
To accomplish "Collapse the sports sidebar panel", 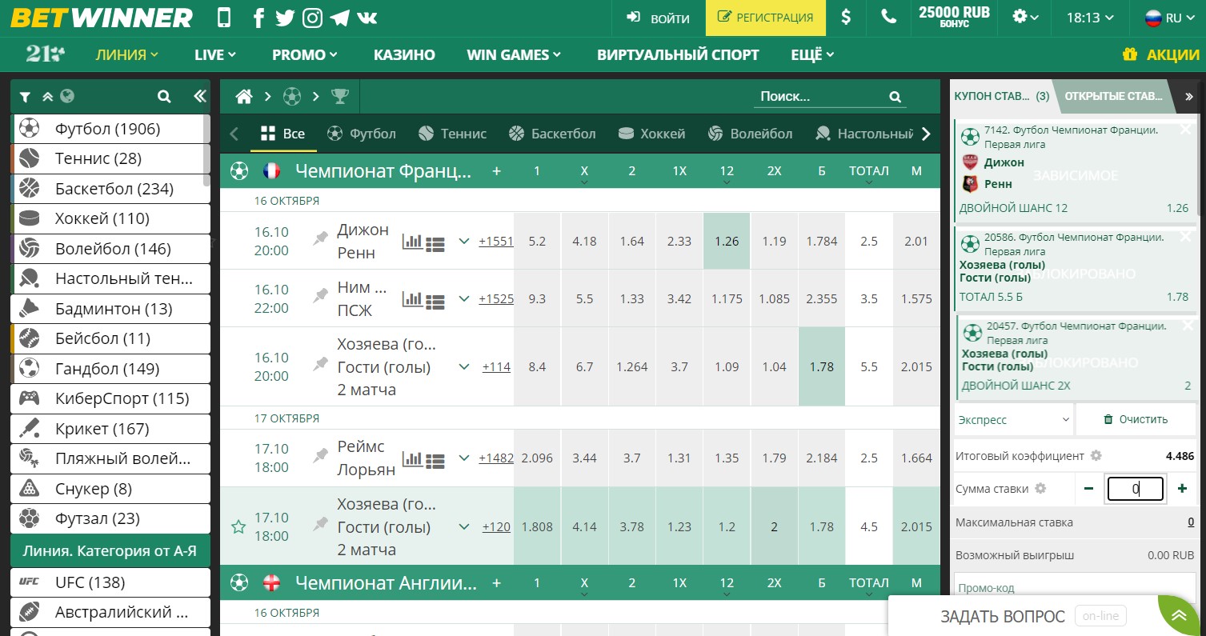I will (x=199, y=97).
